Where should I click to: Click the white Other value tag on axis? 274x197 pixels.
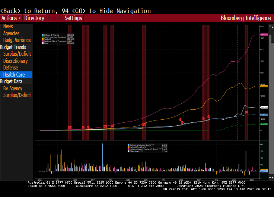[264, 107]
